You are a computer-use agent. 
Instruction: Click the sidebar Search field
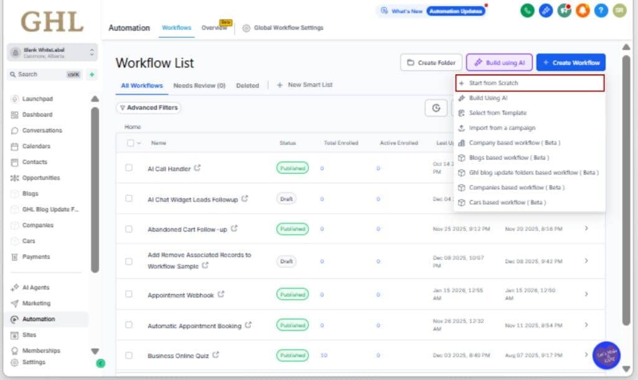[x=45, y=75]
